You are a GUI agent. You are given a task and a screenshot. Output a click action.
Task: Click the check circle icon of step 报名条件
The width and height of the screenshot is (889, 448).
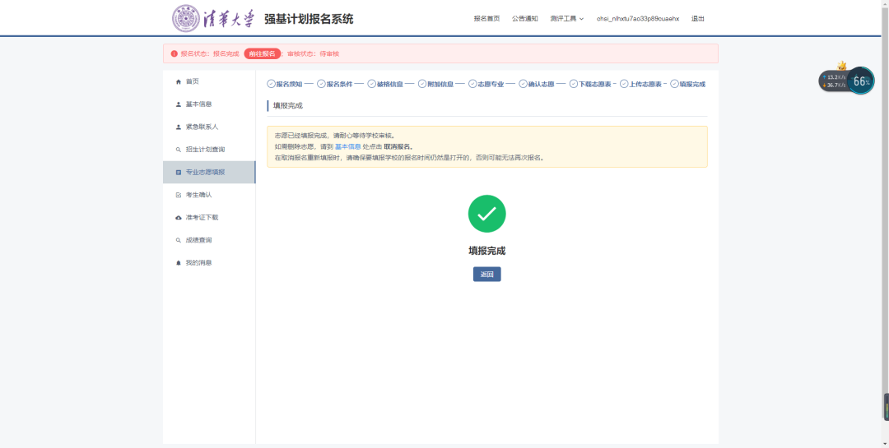(x=322, y=84)
